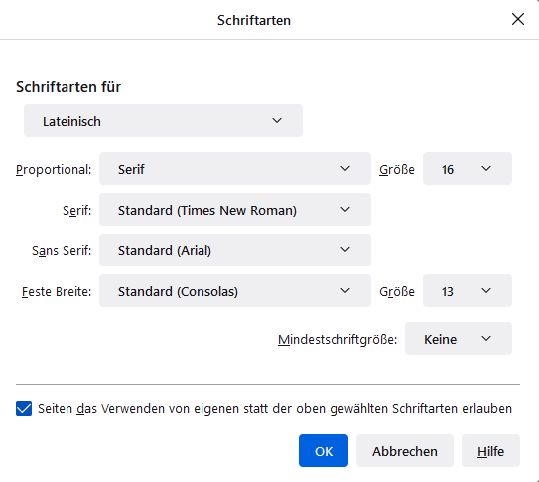
Task: Expand the Proportional font type dropdown showing Serif
Action: click(x=235, y=169)
